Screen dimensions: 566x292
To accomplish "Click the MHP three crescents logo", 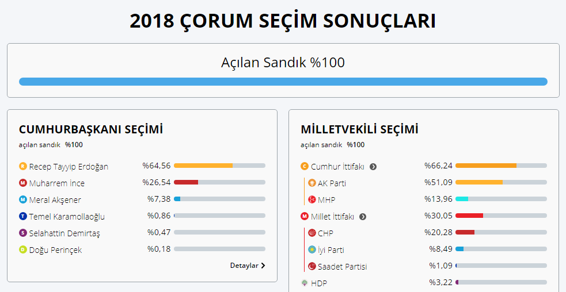I will [312, 199].
